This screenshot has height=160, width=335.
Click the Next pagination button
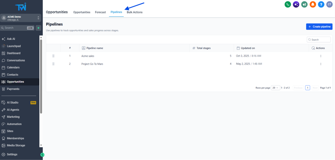pyautogui.click(x=315, y=88)
